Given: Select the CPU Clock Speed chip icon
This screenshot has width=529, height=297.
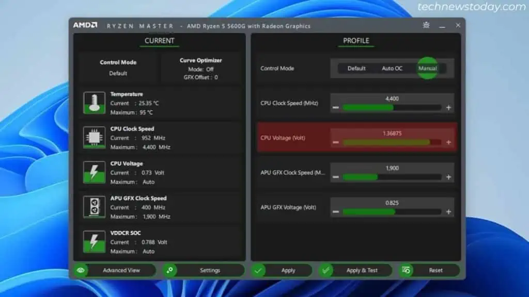Looking at the screenshot, I should click(x=94, y=138).
